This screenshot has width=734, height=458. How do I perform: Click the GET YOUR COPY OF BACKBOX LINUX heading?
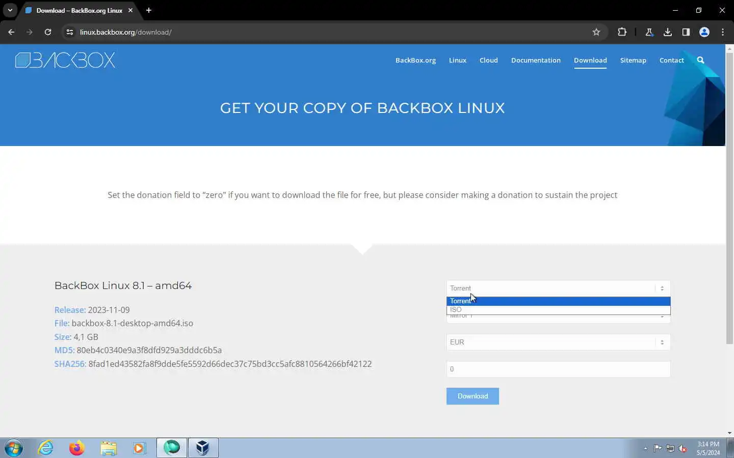tap(362, 108)
